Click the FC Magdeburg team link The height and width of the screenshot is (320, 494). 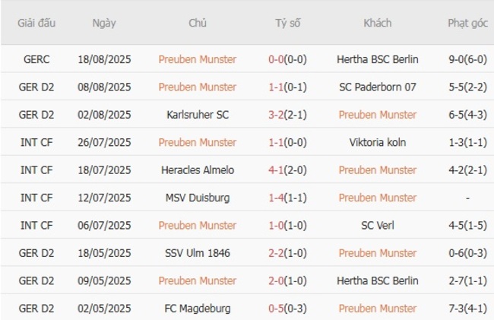coord(198,309)
